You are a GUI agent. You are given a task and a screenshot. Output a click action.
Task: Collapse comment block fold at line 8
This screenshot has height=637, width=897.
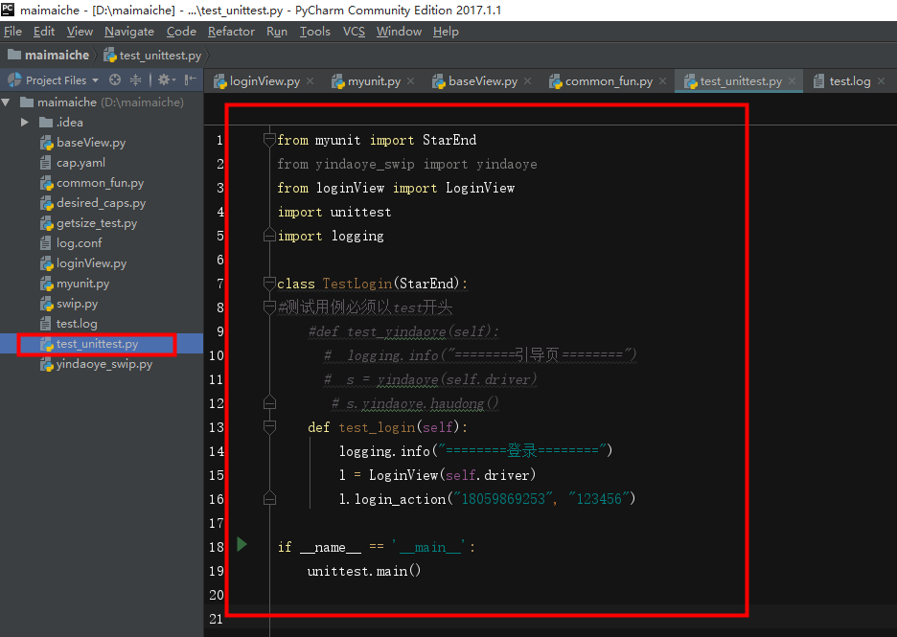pyautogui.click(x=269, y=307)
